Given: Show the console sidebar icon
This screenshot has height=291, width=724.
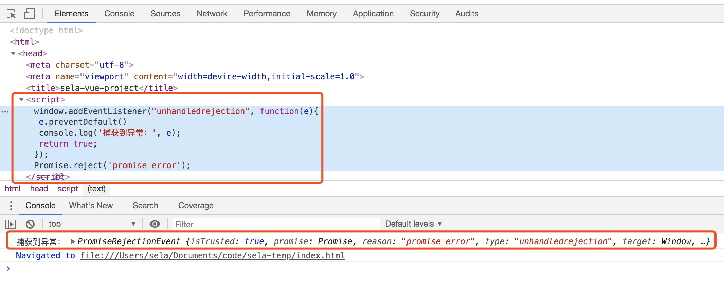Looking at the screenshot, I should click(11, 224).
